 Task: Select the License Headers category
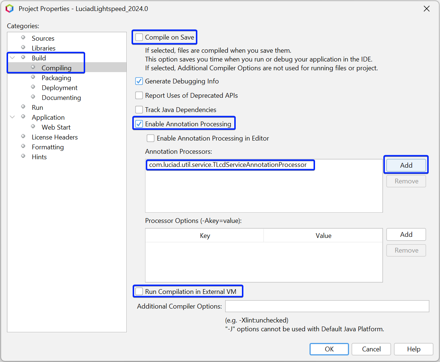[54, 137]
